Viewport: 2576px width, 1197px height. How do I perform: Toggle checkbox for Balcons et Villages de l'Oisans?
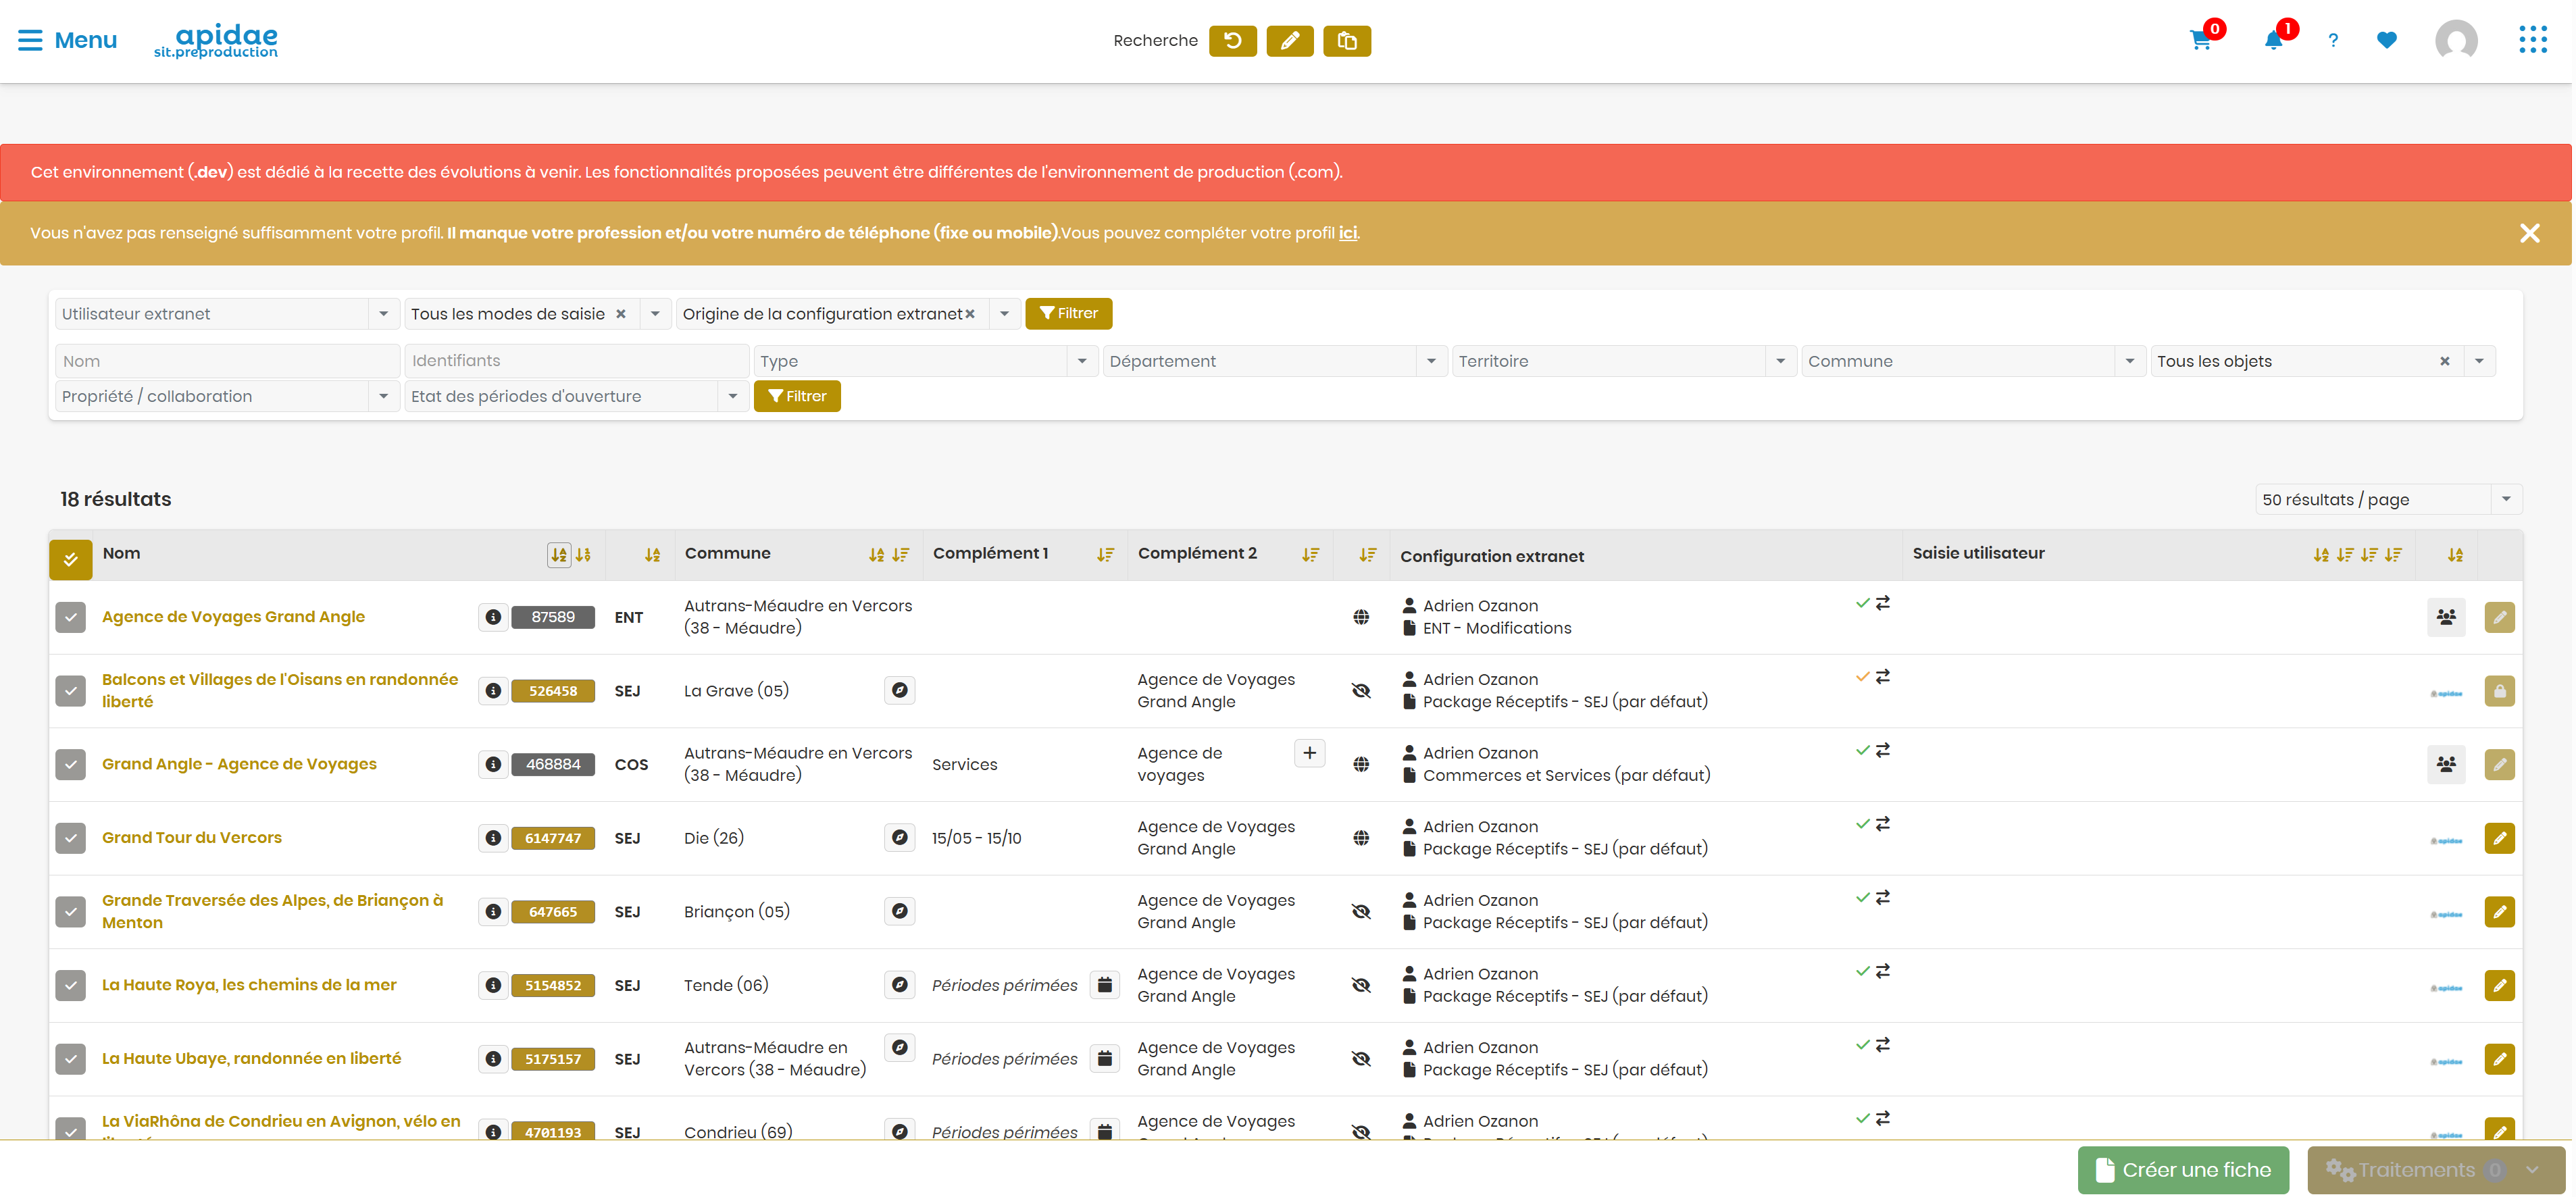71,691
